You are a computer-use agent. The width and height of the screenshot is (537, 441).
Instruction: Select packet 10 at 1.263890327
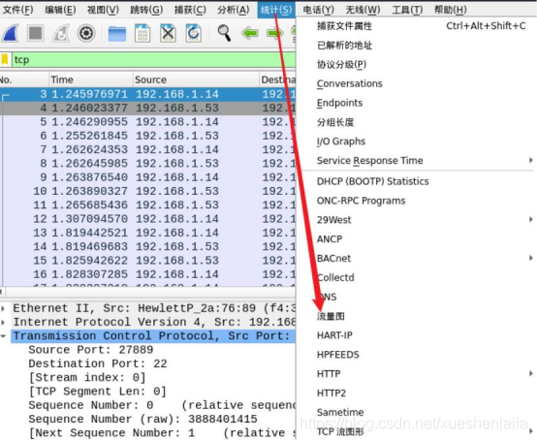[x=147, y=191]
